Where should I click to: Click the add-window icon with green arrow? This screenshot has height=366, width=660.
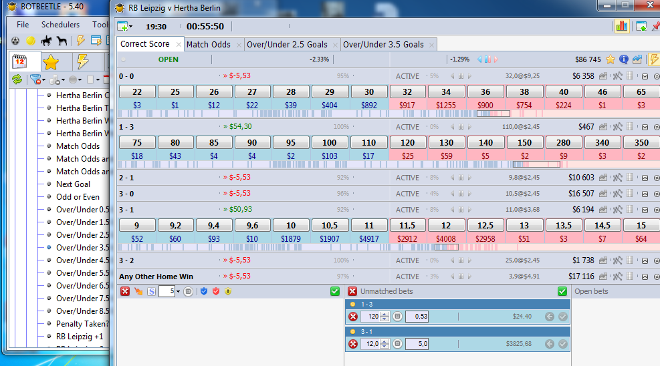click(x=641, y=27)
